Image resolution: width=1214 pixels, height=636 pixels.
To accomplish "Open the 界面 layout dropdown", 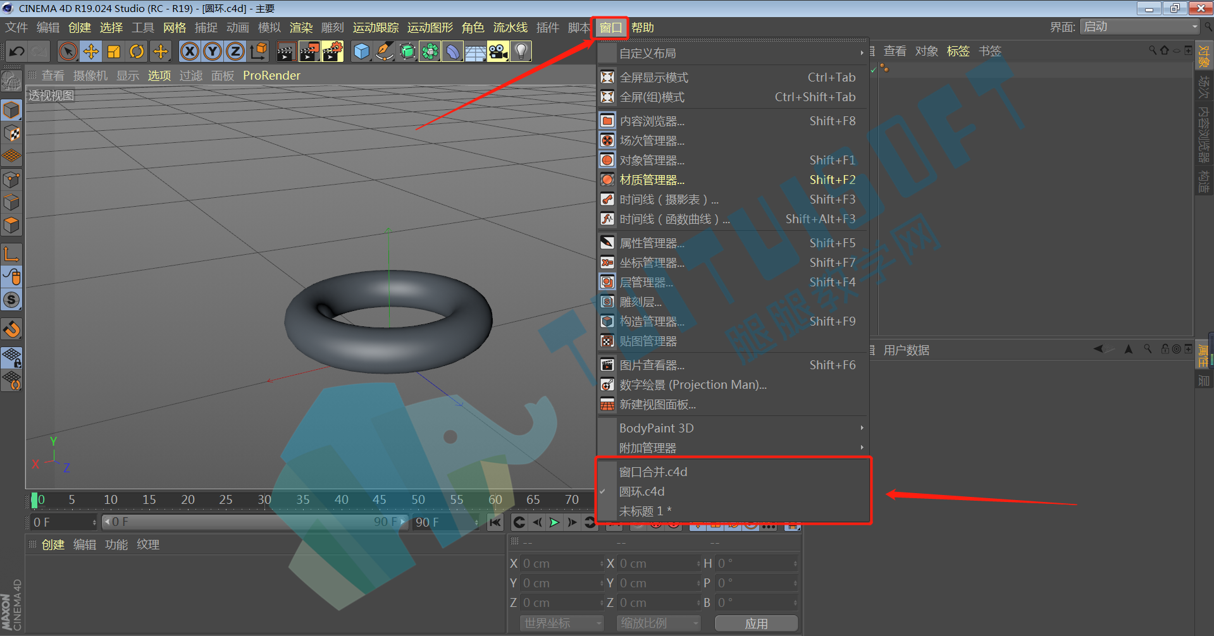I will tap(1140, 27).
